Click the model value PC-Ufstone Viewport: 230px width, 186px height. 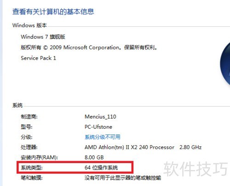tap(98, 127)
